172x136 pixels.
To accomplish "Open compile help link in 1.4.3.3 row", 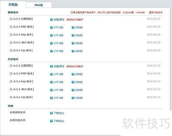I will coord(75,20).
